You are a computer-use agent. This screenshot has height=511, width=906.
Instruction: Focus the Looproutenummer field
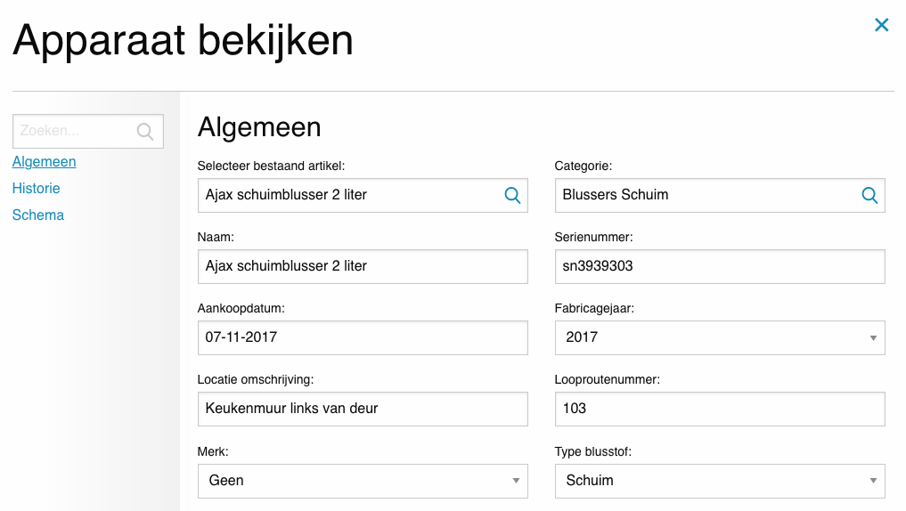pyautogui.click(x=719, y=409)
